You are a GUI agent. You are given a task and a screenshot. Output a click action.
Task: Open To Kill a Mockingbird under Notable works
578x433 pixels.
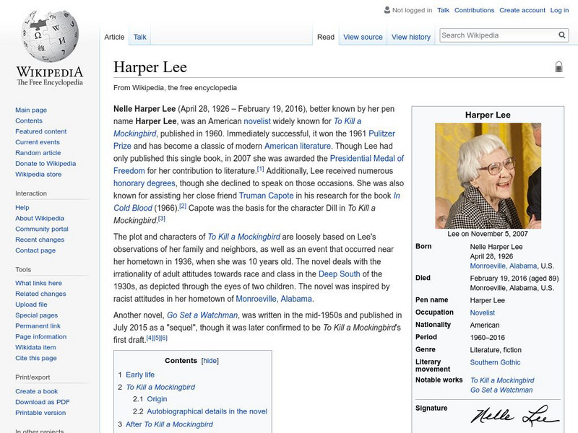[502, 381]
